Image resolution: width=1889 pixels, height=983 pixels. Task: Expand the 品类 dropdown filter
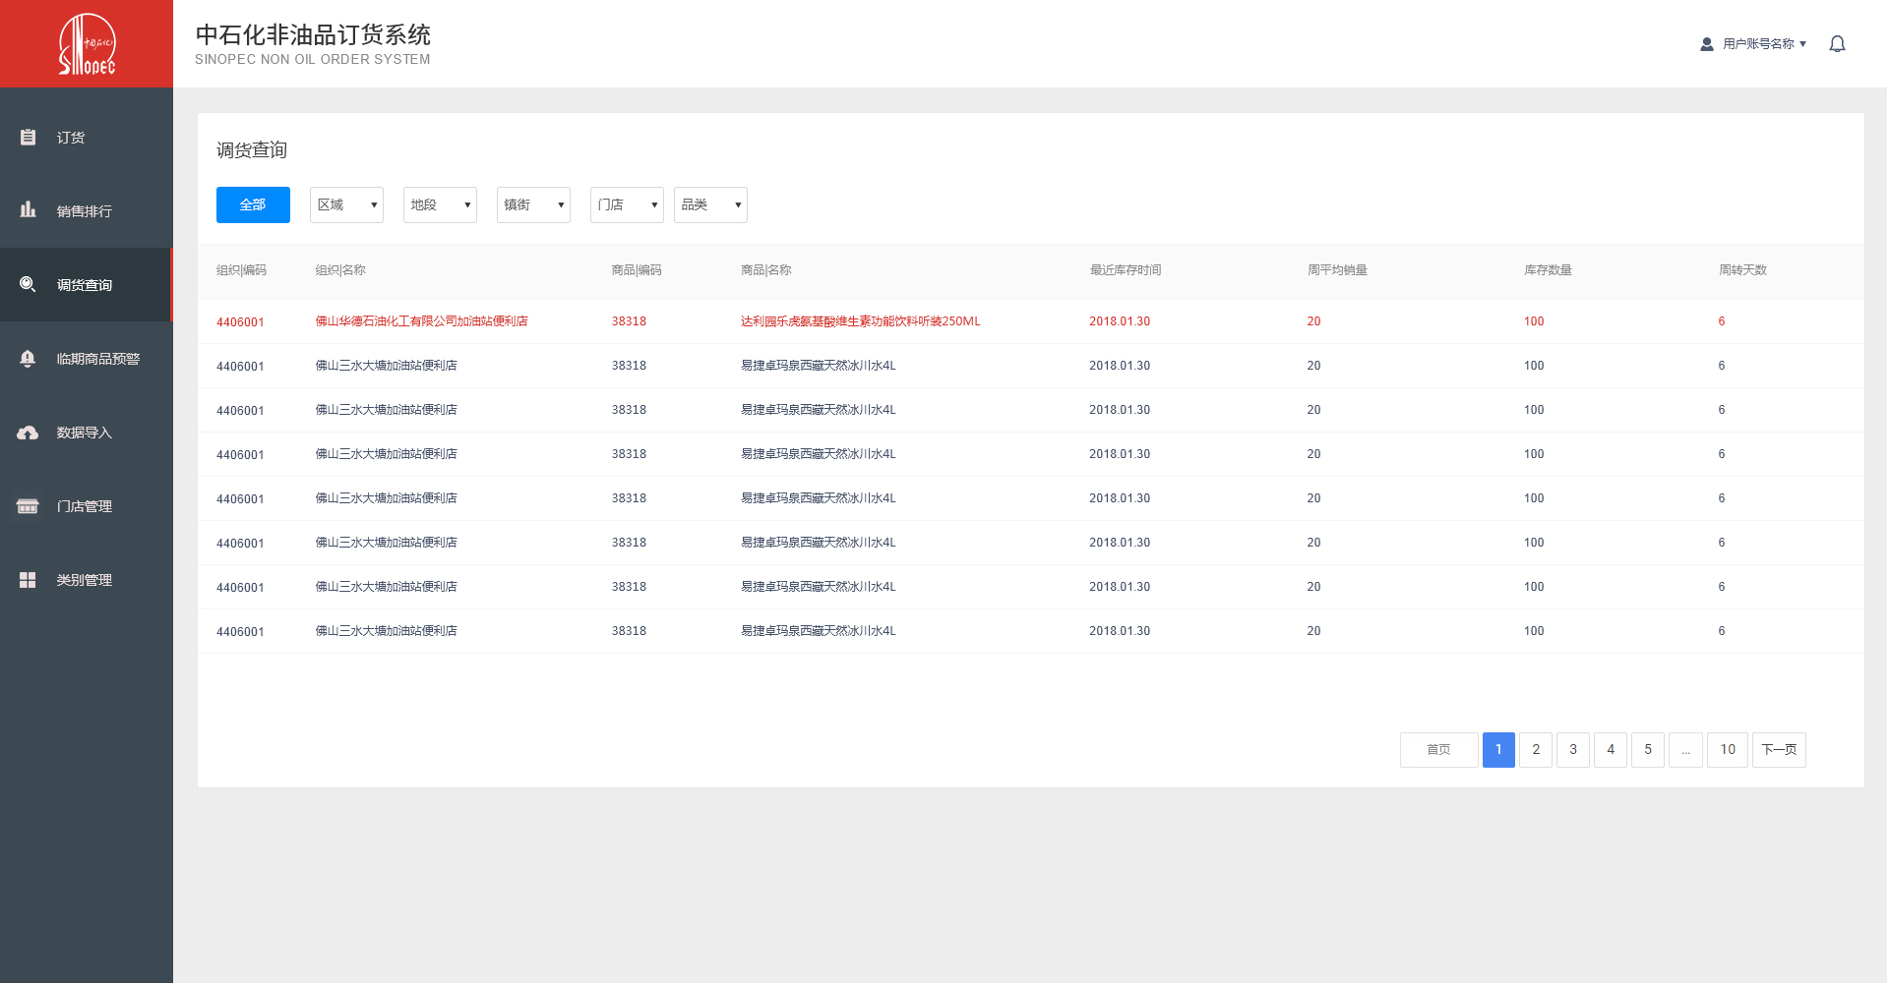pyautogui.click(x=710, y=204)
